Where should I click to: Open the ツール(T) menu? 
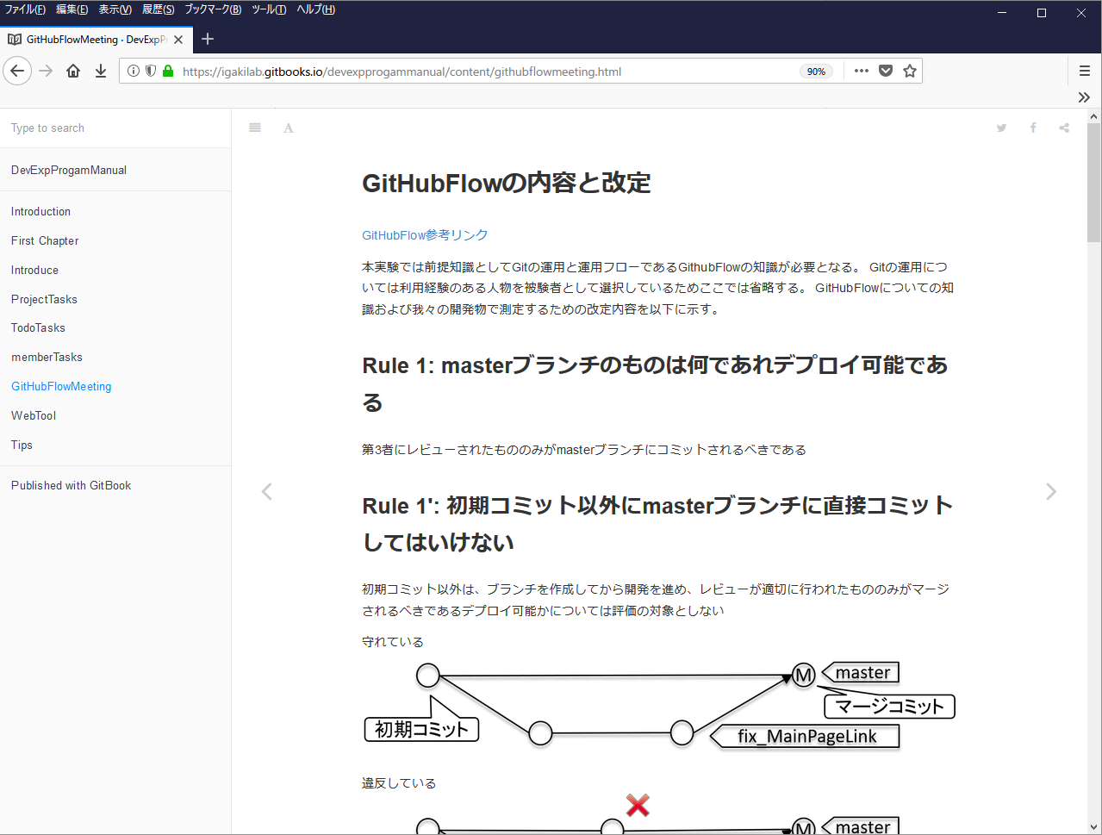click(269, 9)
